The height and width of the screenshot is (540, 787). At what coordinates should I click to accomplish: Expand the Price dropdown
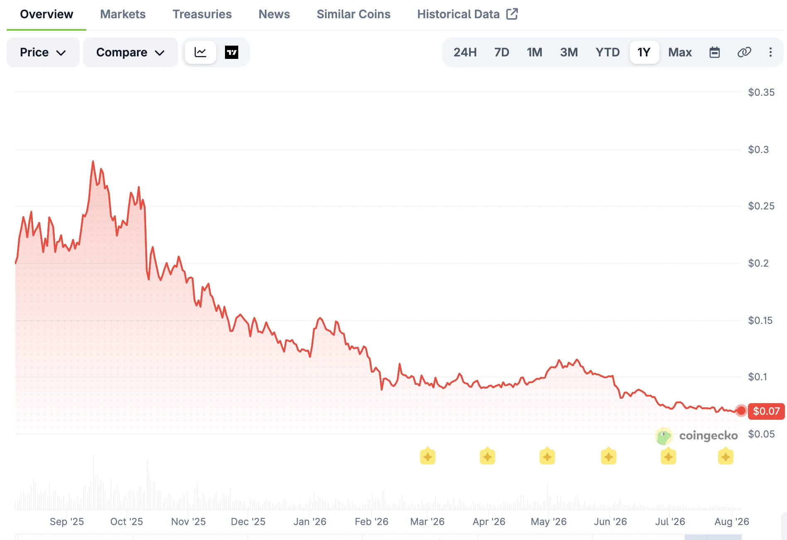pyautogui.click(x=43, y=52)
